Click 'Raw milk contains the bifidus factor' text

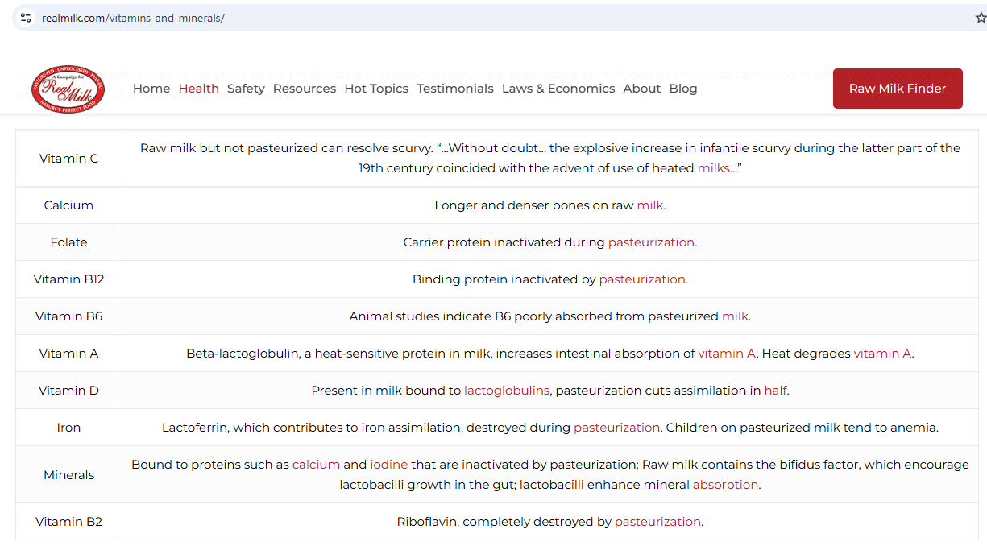pos(749,465)
